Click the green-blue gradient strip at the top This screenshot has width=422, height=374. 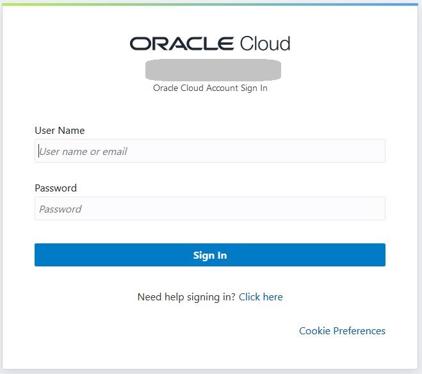coord(210,3)
